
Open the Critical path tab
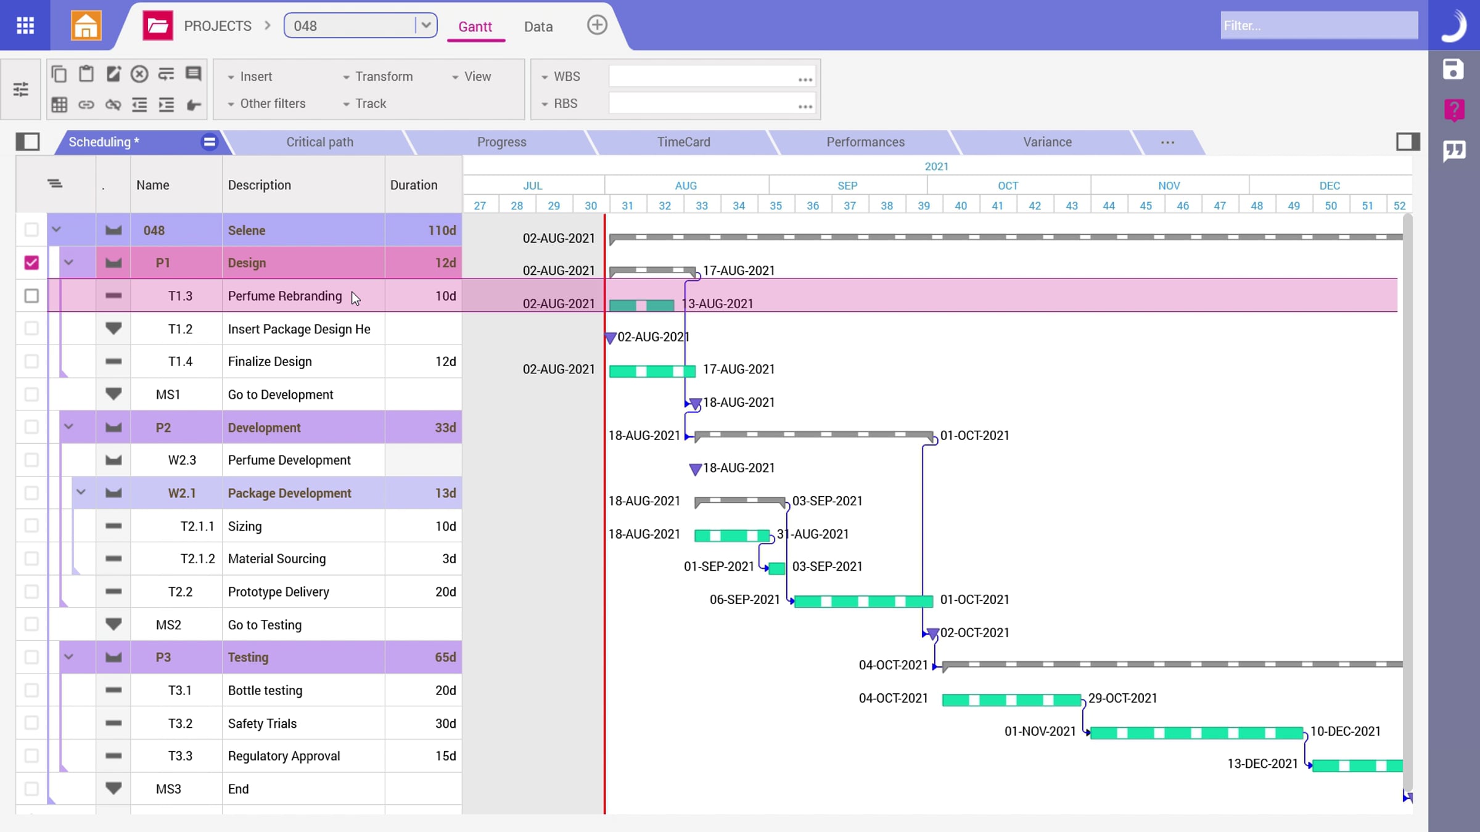pyautogui.click(x=319, y=142)
